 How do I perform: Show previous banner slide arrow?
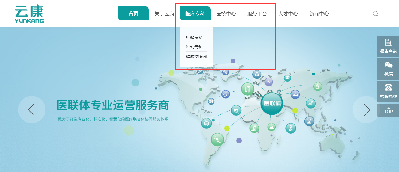(x=31, y=110)
